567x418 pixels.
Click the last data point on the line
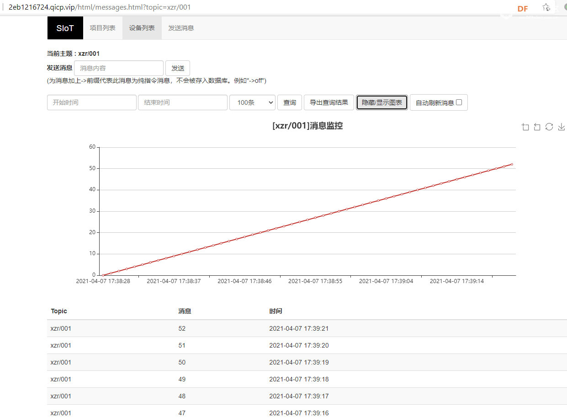pyautogui.click(x=512, y=164)
